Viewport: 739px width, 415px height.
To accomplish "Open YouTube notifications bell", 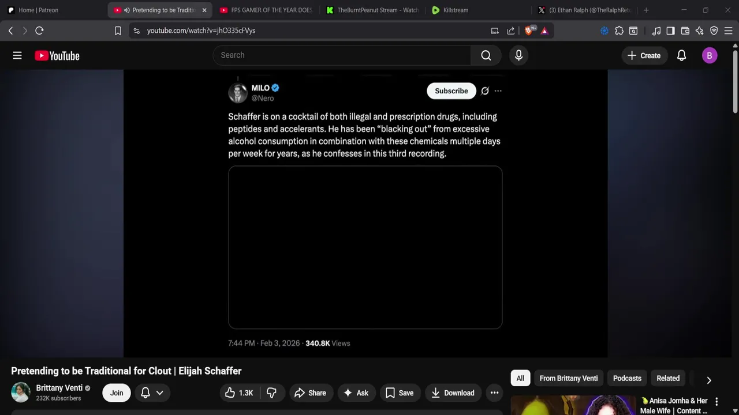I will coord(681,55).
